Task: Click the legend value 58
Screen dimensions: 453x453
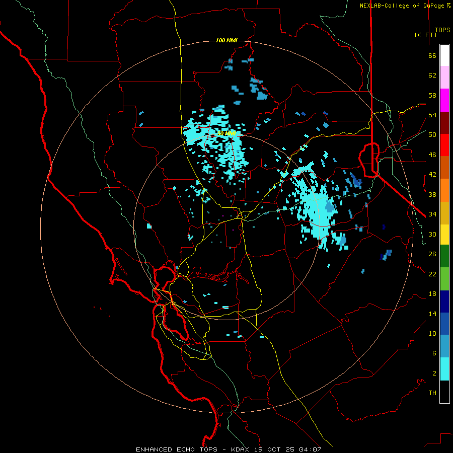Action: coord(432,95)
